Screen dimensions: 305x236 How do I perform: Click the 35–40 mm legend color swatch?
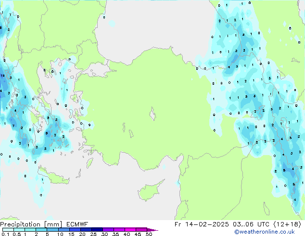click(x=119, y=230)
